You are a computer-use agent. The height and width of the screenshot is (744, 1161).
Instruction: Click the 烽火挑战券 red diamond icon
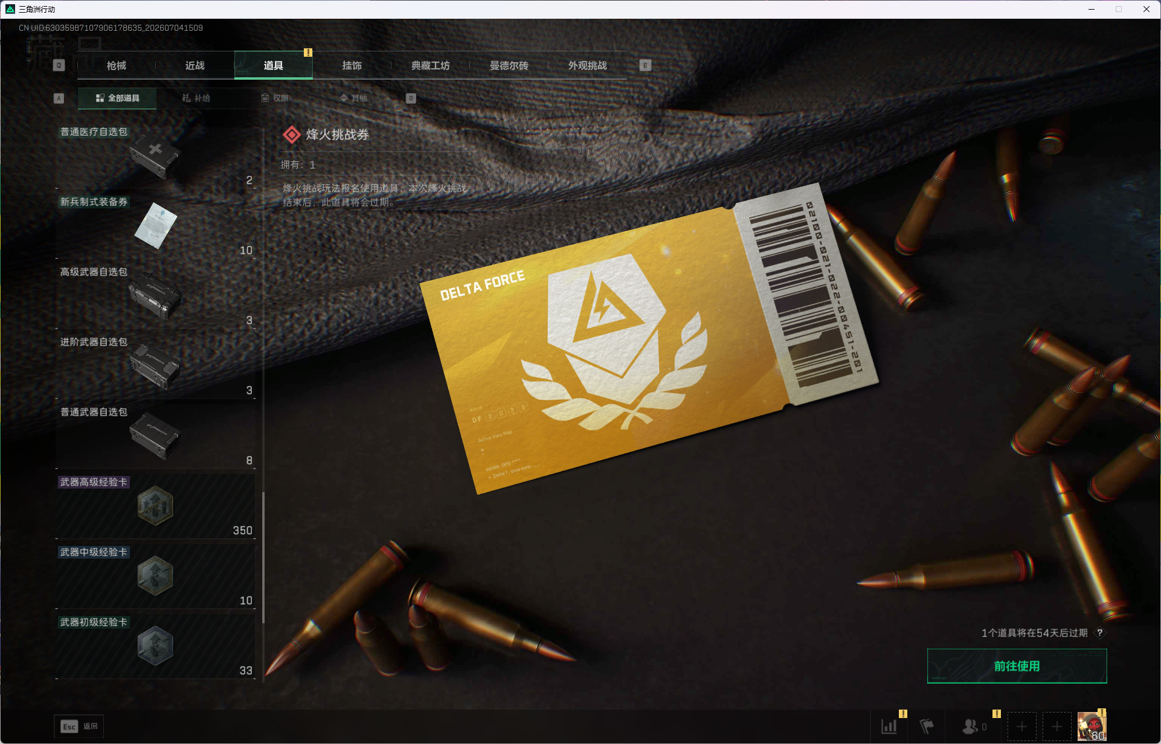point(292,135)
